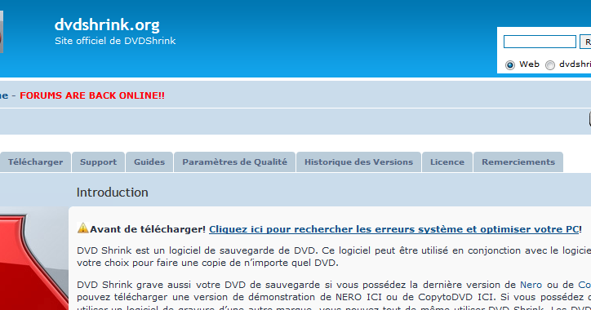Screen dimensions: 591x310
Task: Follow the link to search for system errors
Action: point(393,229)
